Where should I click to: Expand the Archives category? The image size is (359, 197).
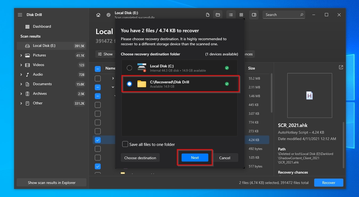(x=21, y=94)
